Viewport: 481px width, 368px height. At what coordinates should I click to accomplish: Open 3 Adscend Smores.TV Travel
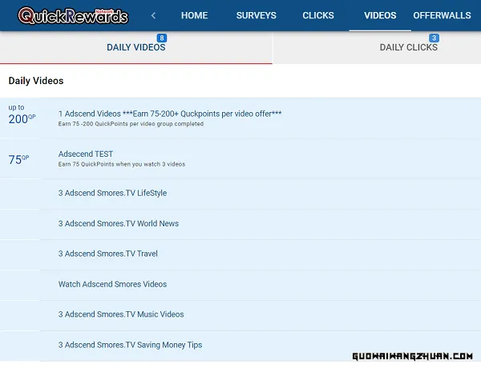(x=108, y=254)
